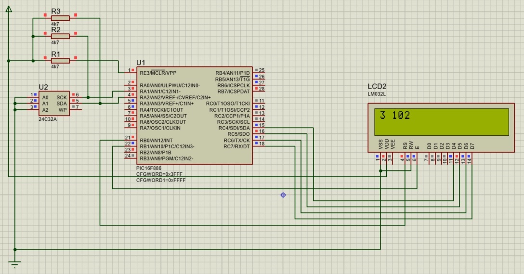Select the power arrow terminal

click(9, 10)
